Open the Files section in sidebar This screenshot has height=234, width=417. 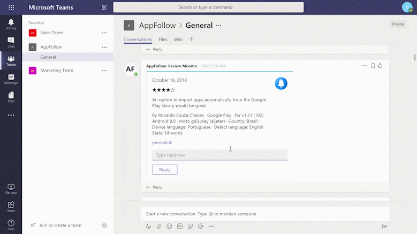coord(11,97)
